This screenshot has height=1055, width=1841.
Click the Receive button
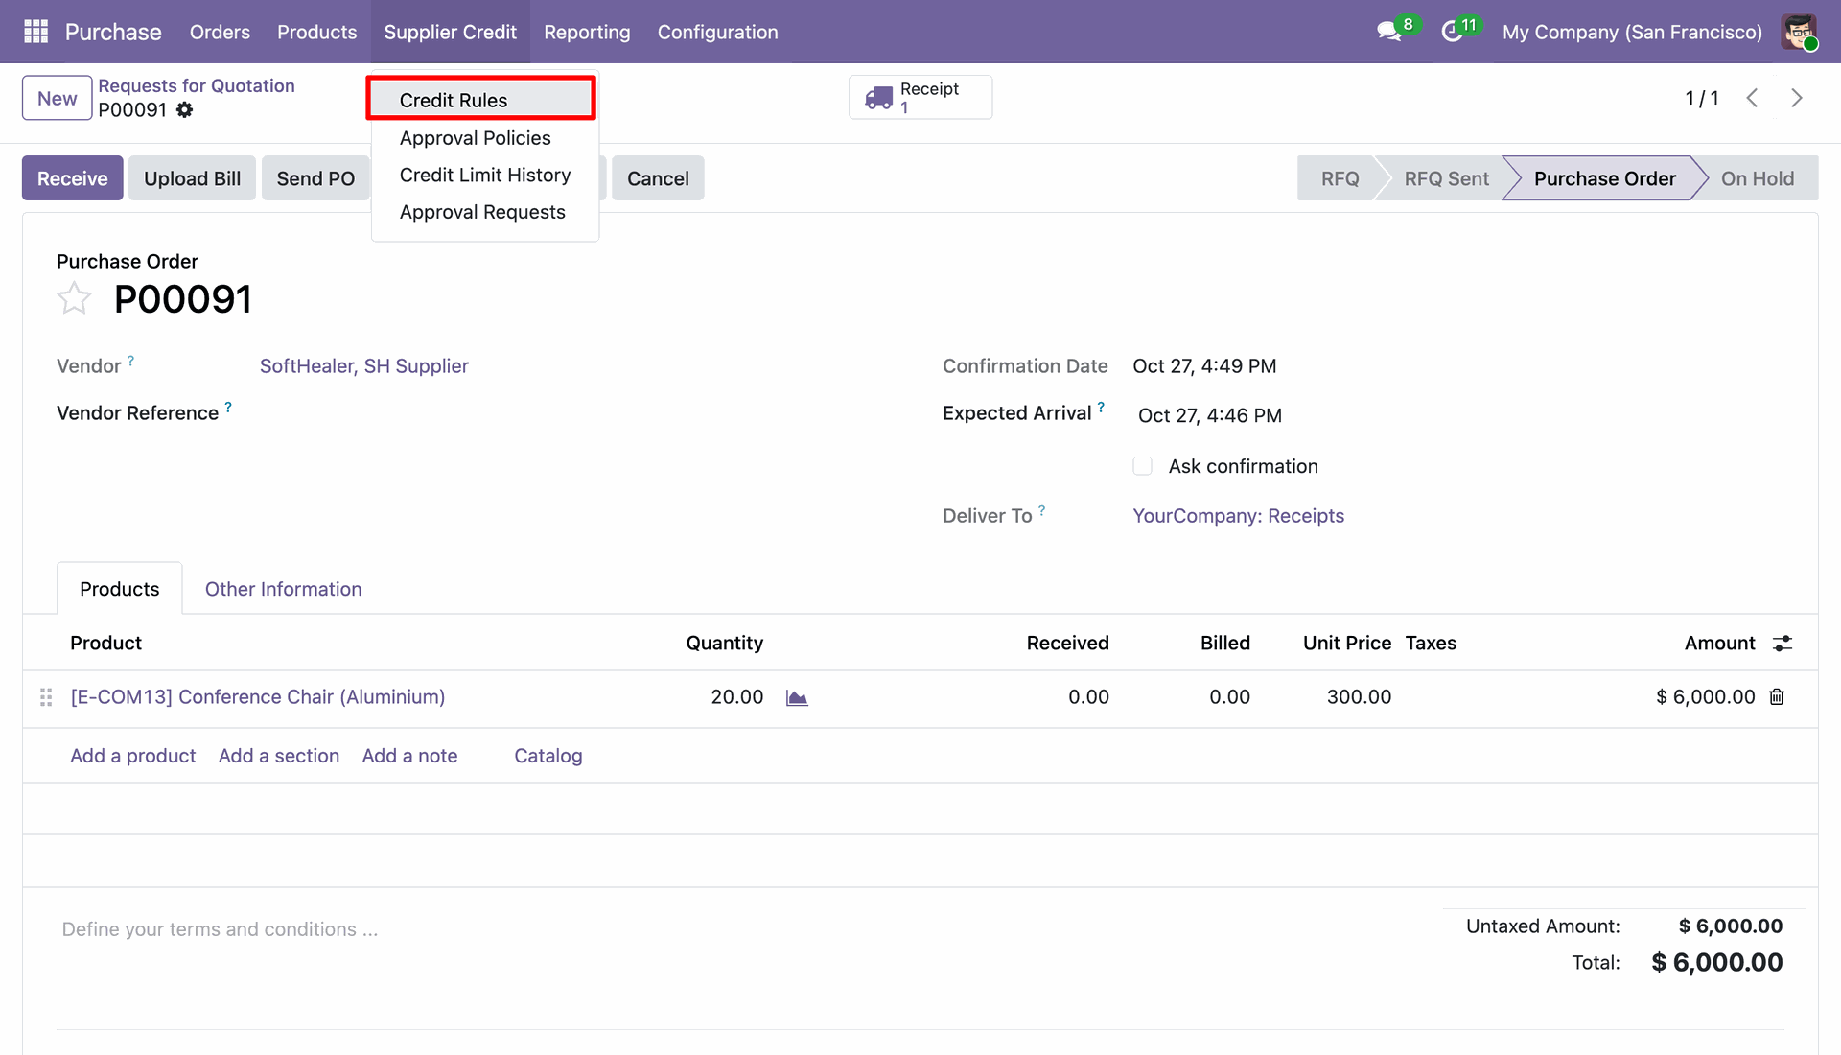coord(72,178)
